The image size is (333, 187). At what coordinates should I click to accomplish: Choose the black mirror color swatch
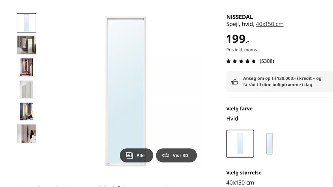coord(269,143)
